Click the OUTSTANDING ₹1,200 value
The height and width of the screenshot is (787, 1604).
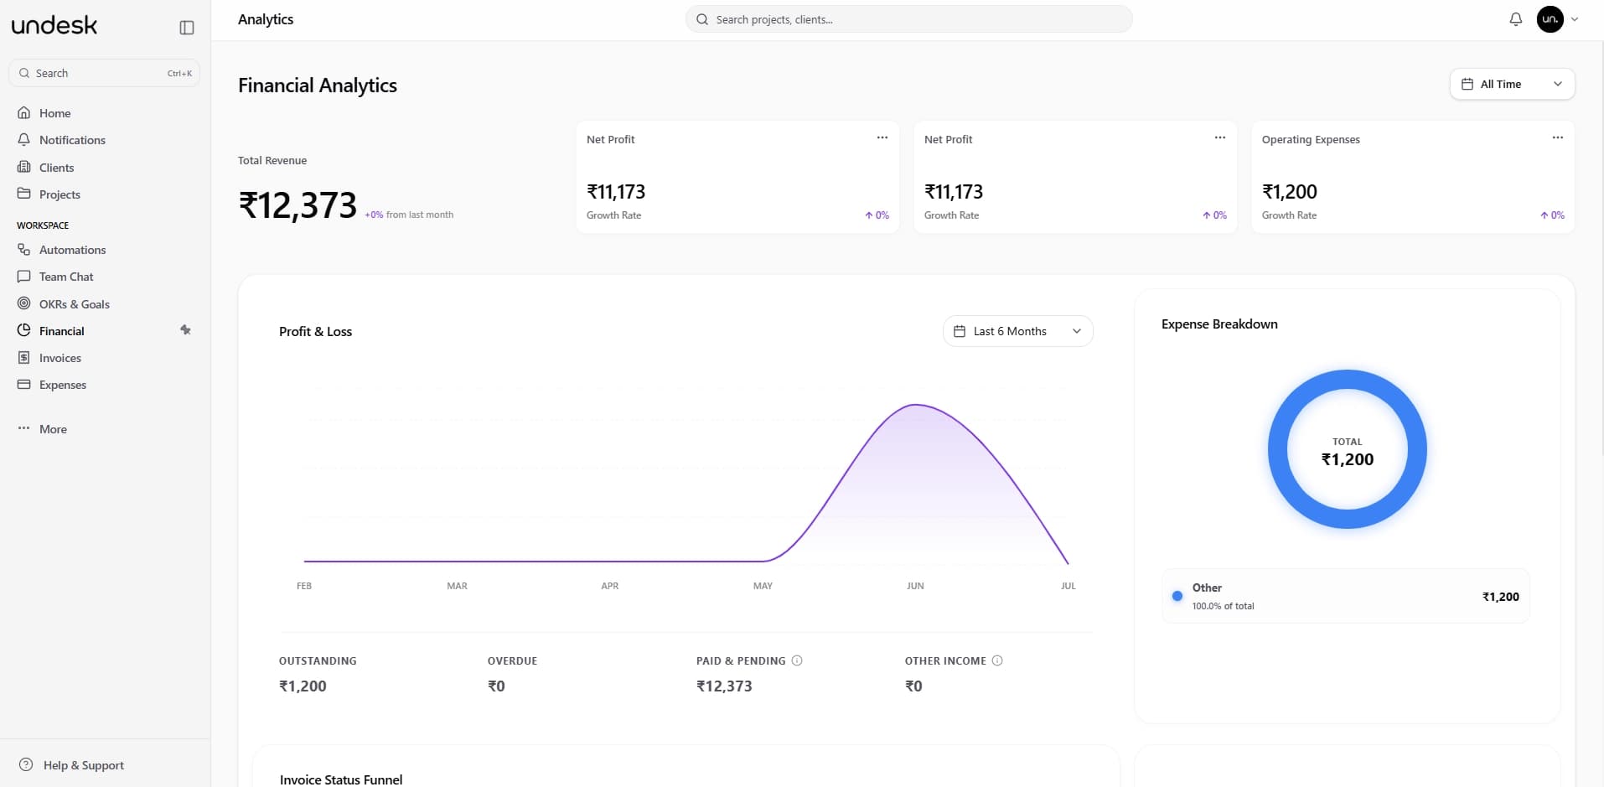(303, 686)
